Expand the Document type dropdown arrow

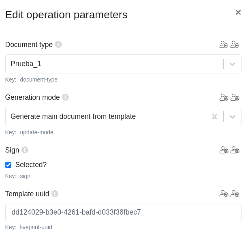pos(232,64)
